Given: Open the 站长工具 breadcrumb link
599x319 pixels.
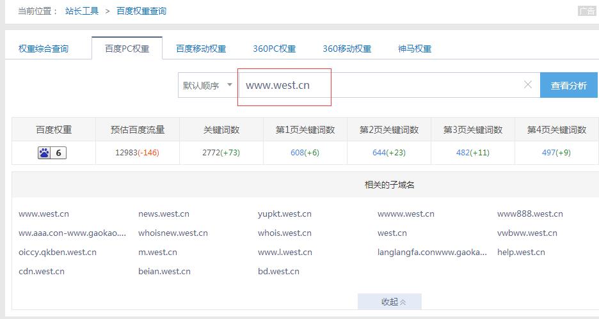Looking at the screenshot, I should [x=82, y=11].
